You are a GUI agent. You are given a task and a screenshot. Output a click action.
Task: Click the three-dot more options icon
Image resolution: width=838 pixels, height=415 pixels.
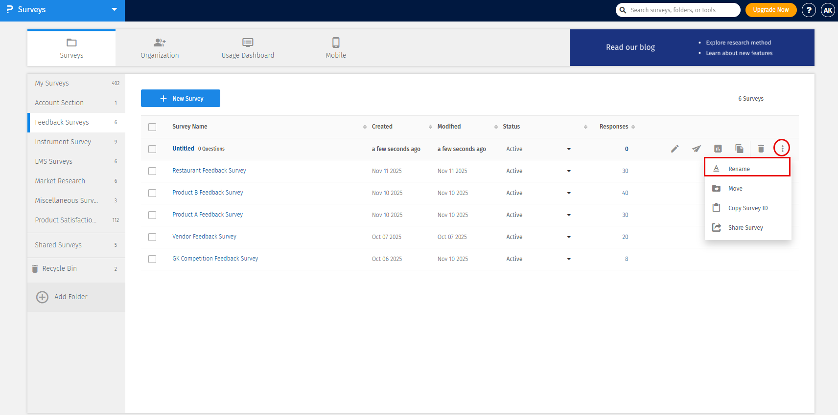[782, 148]
